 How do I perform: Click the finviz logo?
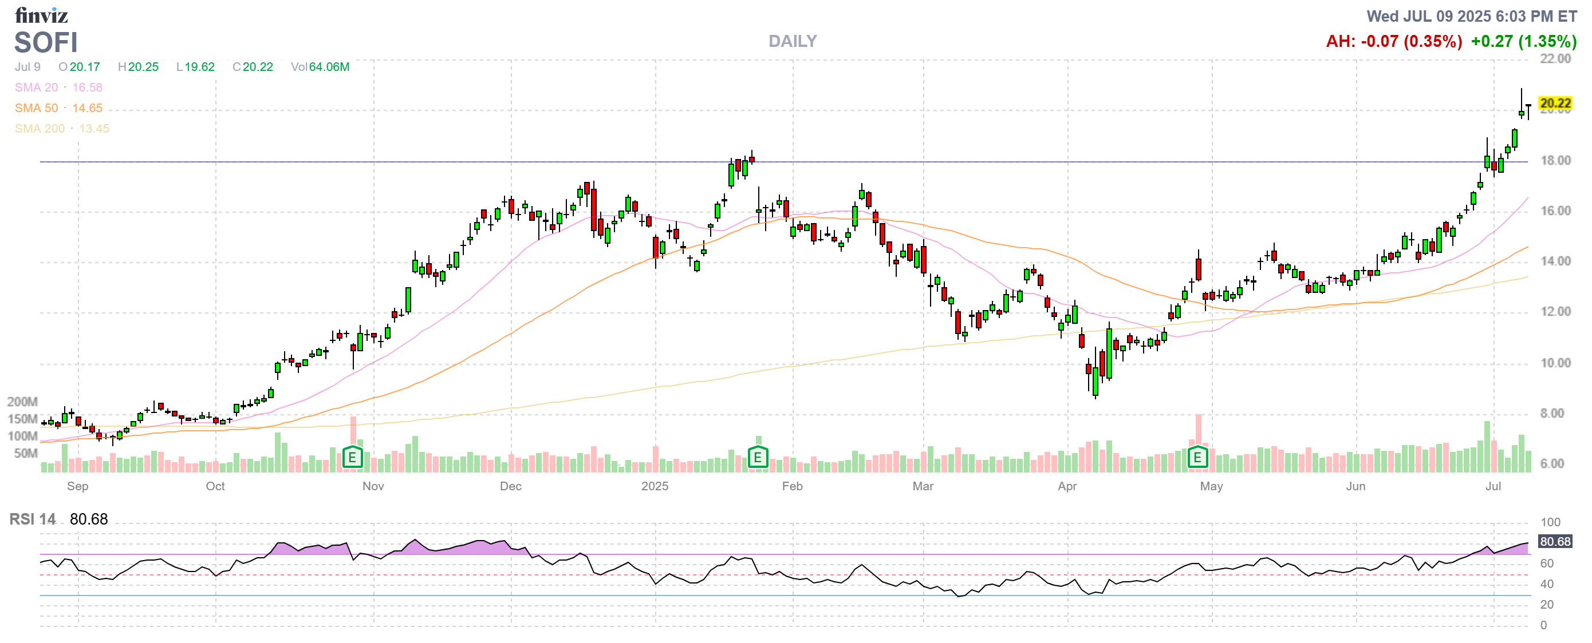coord(41,15)
